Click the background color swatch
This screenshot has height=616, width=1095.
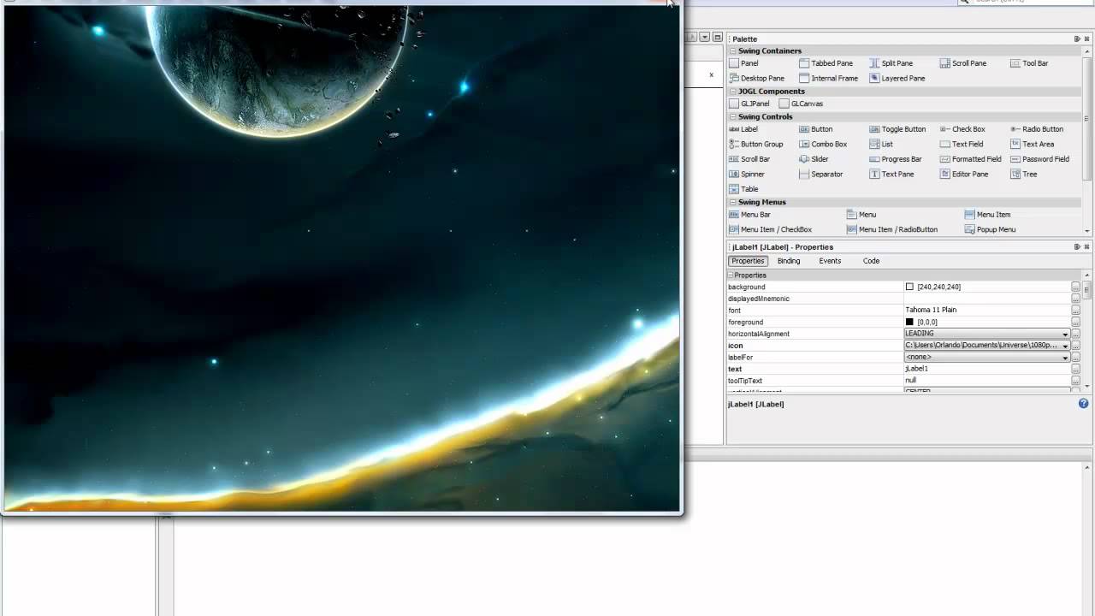pyautogui.click(x=909, y=287)
